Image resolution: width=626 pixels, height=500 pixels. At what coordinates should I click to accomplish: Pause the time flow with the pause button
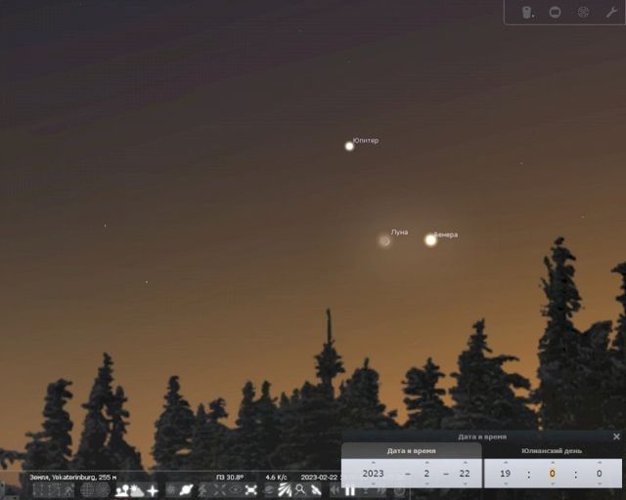[349, 490]
